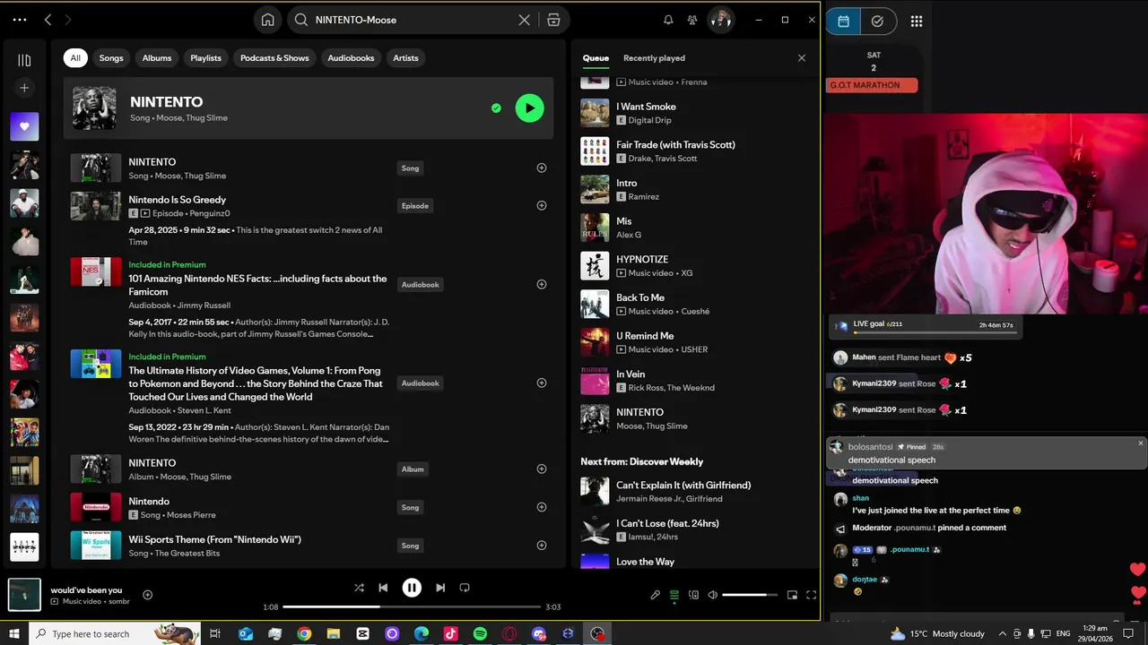Add 'Nintendo Is So Greedy' to library
This screenshot has width=1148, height=645.
pos(541,205)
